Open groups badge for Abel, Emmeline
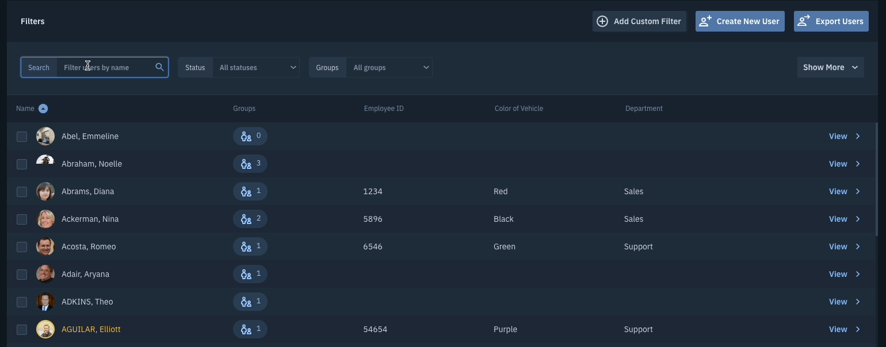This screenshot has height=347, width=886. click(x=250, y=136)
